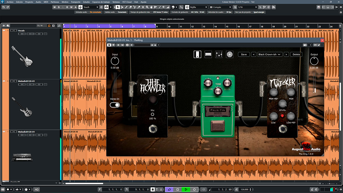Open the amplifier view icon in The King
The height and width of the screenshot is (193, 343).
(x=208, y=54)
